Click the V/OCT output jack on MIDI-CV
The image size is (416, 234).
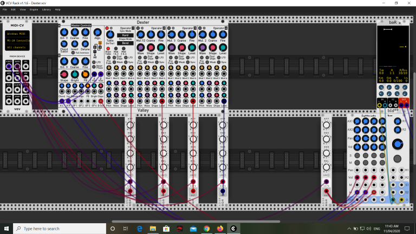pyautogui.click(x=9, y=66)
